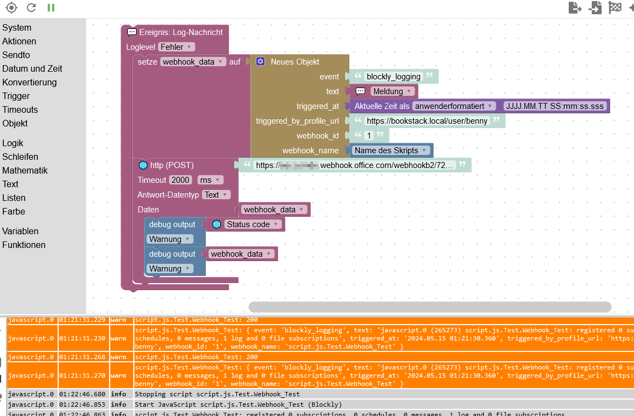Click log timestamp 01:22:46.853
Screen dimensions: 634x416
(x=82, y=405)
